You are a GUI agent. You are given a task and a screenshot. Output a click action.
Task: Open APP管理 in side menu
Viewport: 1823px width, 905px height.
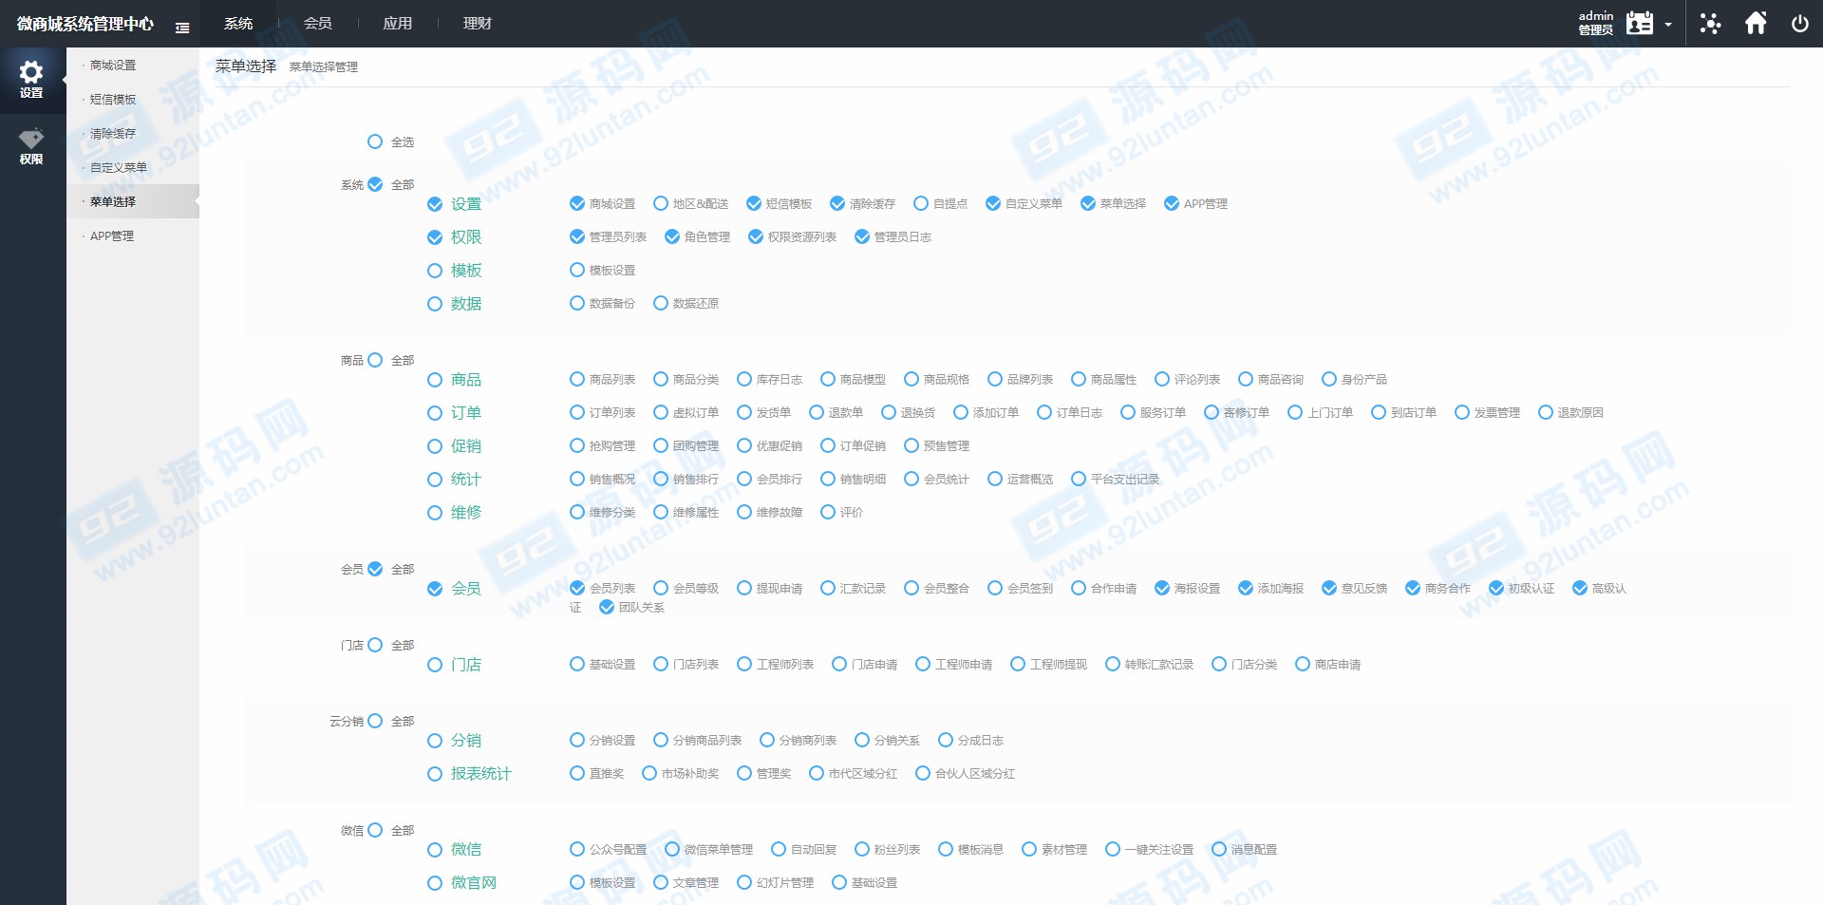pos(112,236)
